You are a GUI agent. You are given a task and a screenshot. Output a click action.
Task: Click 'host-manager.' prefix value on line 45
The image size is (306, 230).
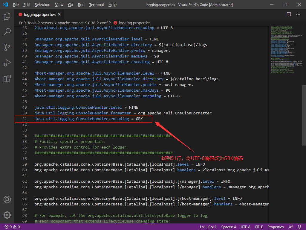pyautogui.click(x=178, y=85)
